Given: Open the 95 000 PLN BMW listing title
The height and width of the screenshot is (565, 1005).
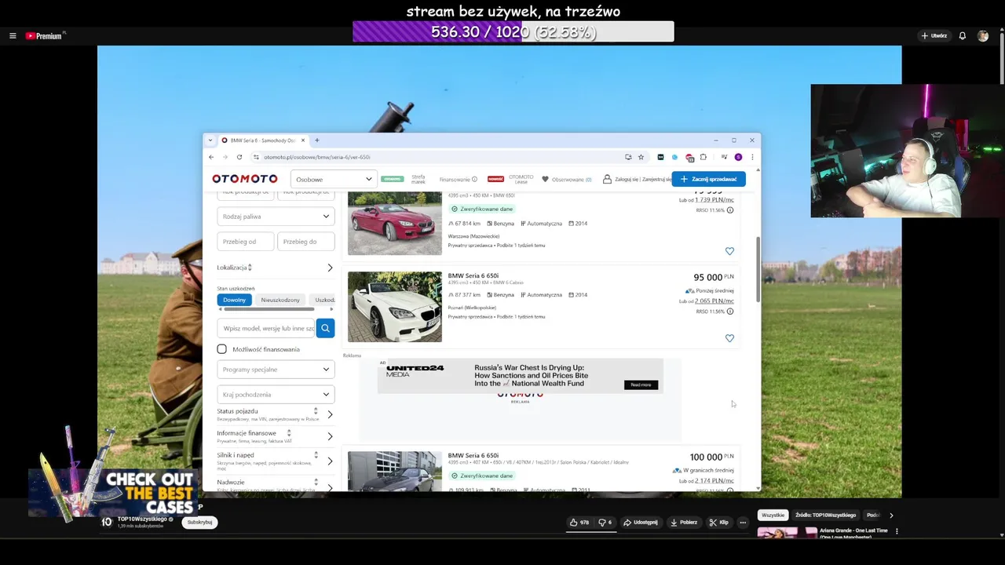Looking at the screenshot, I should (473, 276).
